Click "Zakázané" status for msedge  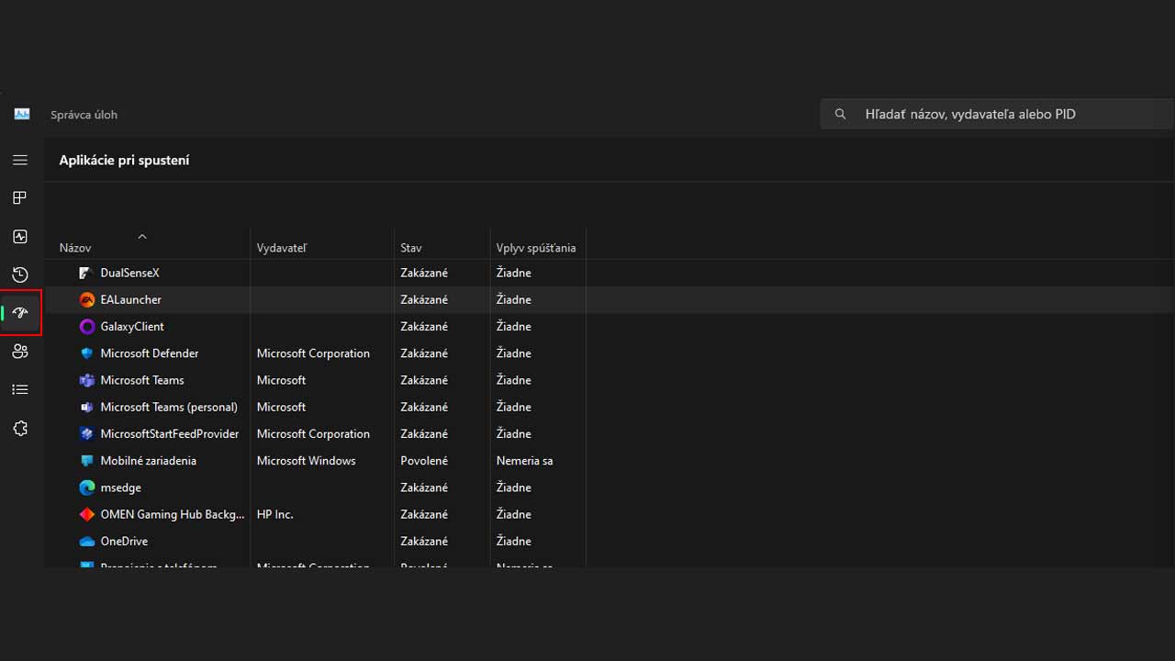click(424, 487)
